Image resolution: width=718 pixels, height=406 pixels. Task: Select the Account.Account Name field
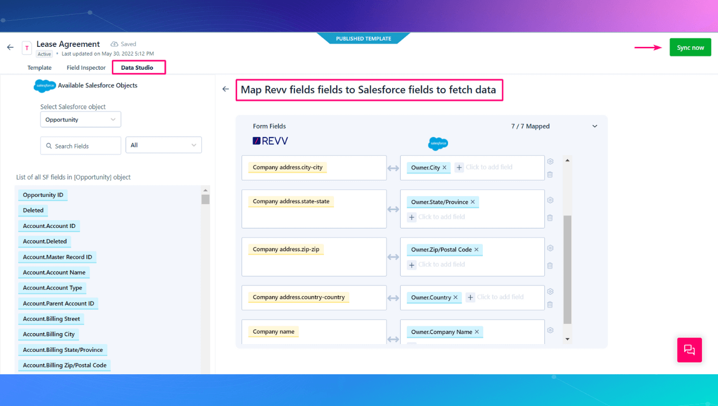54,272
